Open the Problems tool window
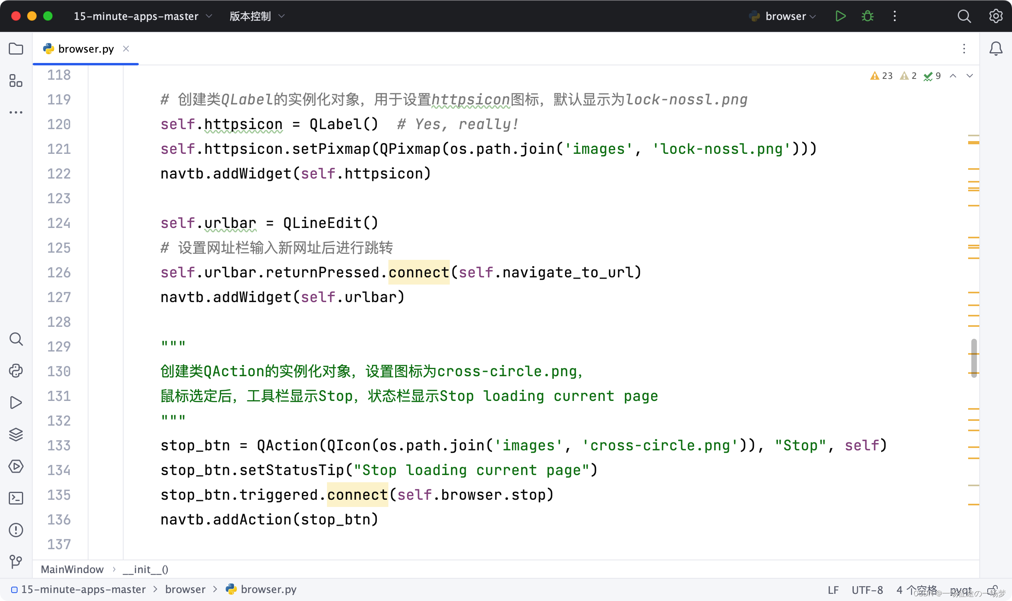The width and height of the screenshot is (1012, 601). tap(16, 530)
